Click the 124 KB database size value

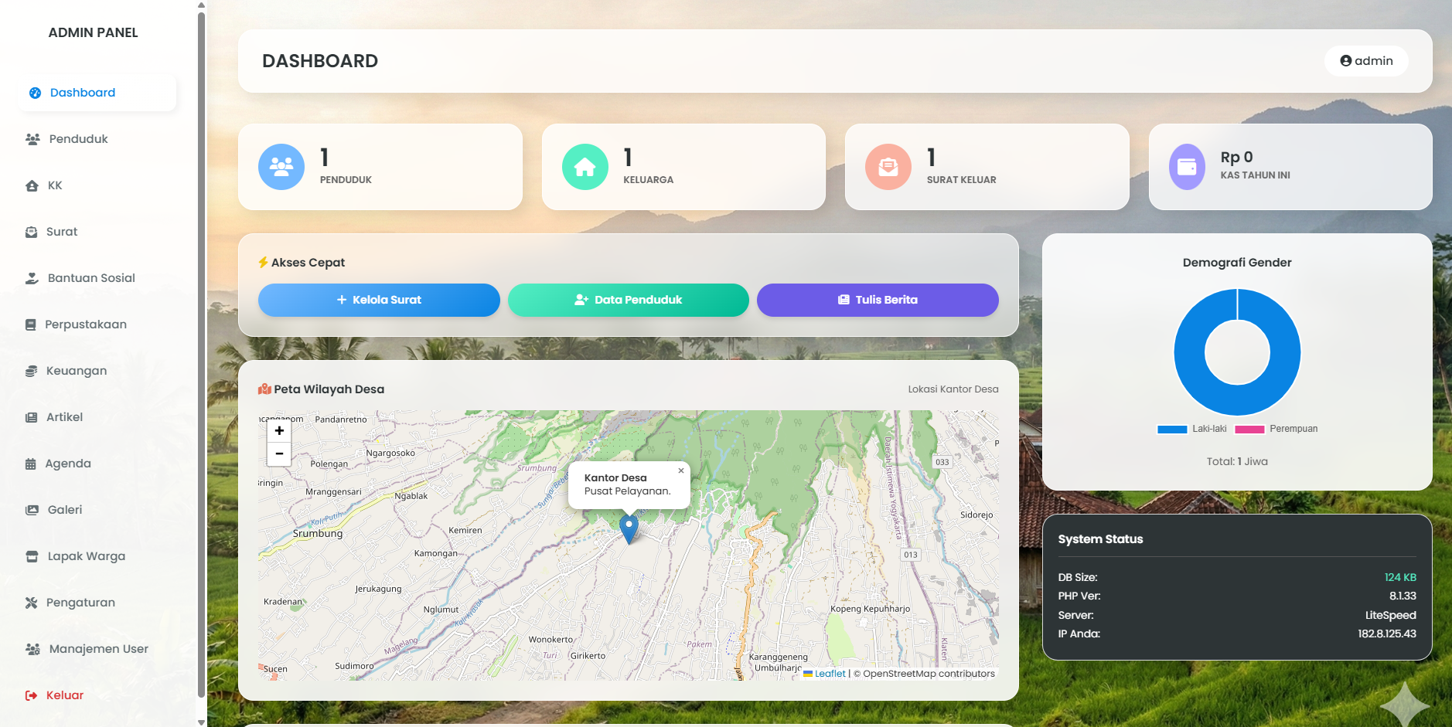1400,577
